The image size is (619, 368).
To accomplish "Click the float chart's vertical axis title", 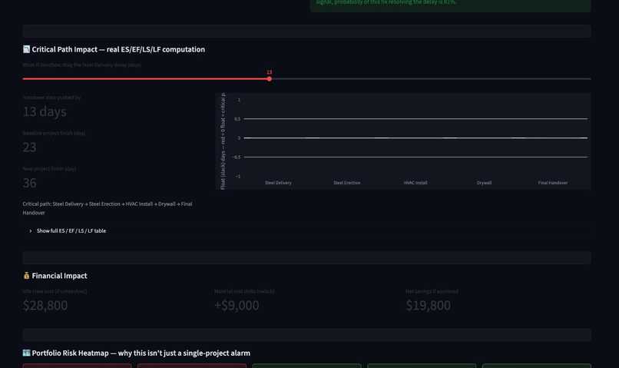I will [223, 141].
